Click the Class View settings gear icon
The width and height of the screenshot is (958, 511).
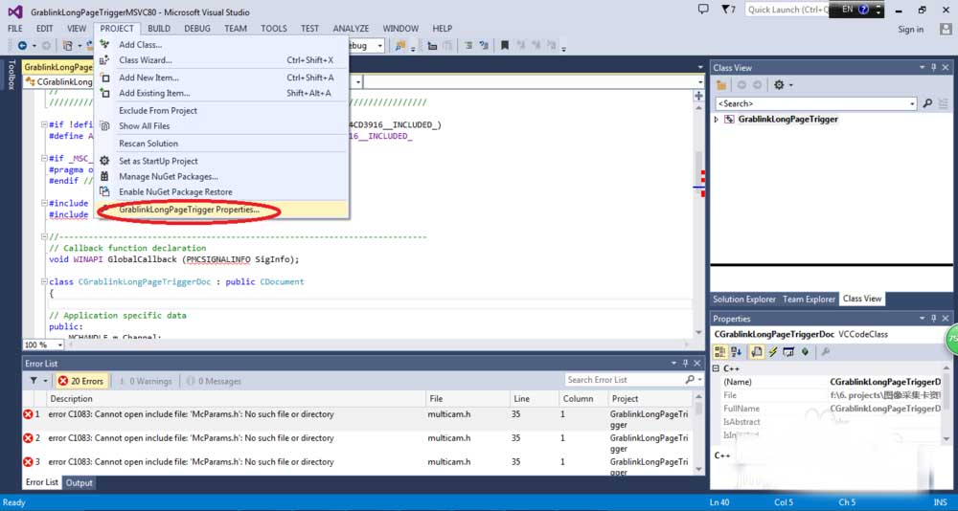779,85
